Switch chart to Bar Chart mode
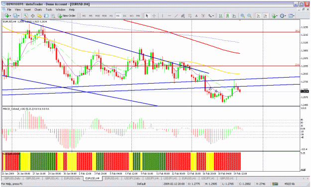Viewport: 311px width, 187px height. (220, 15)
